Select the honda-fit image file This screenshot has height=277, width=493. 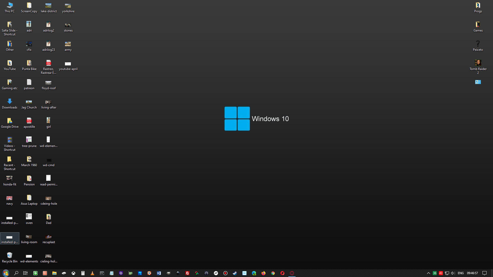click(x=10, y=181)
